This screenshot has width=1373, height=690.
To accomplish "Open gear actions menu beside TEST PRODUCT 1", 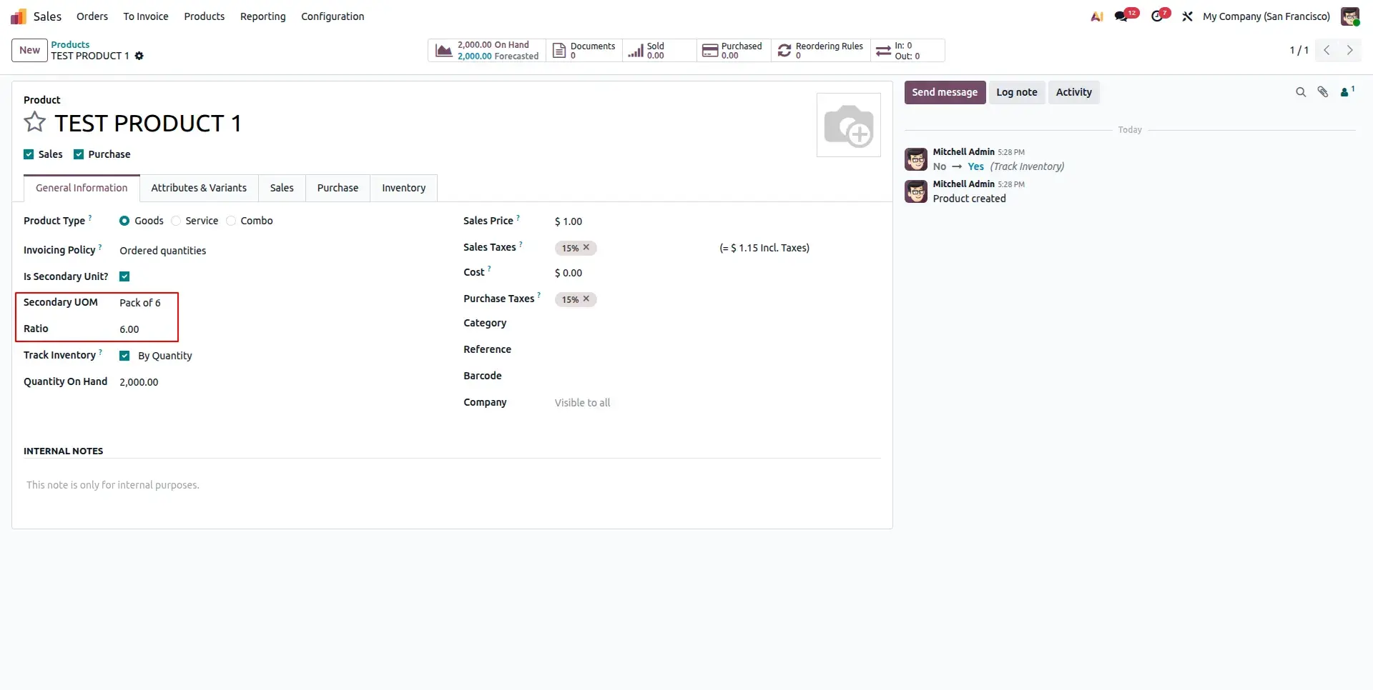I will pyautogui.click(x=139, y=56).
